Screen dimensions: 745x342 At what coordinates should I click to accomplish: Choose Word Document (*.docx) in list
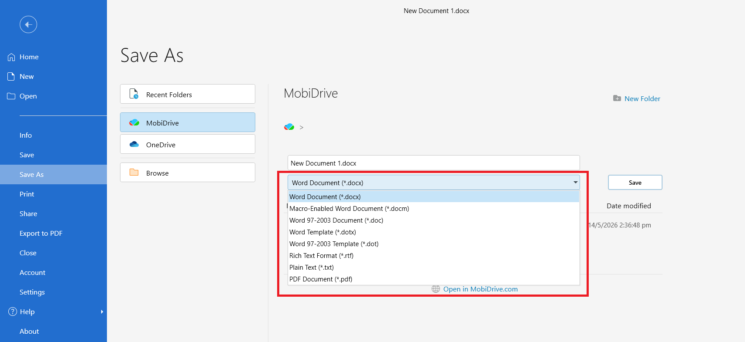434,197
